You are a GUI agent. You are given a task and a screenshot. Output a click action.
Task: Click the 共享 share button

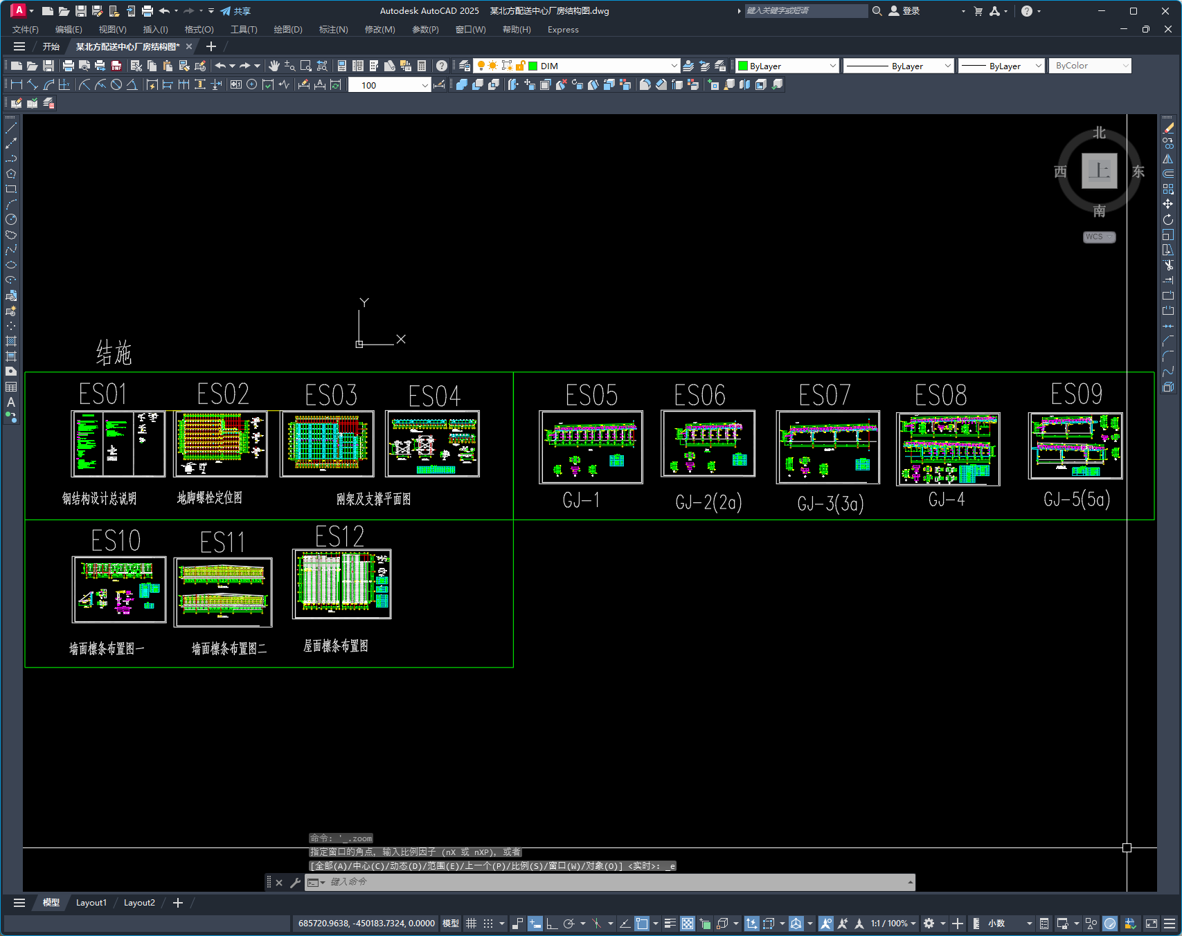pyautogui.click(x=235, y=11)
